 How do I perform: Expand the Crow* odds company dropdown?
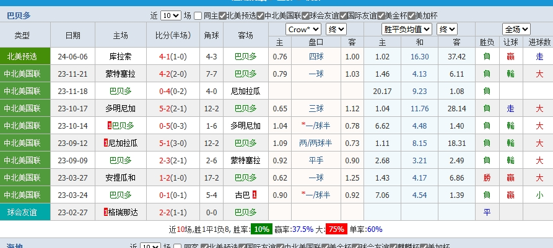tap(303, 29)
